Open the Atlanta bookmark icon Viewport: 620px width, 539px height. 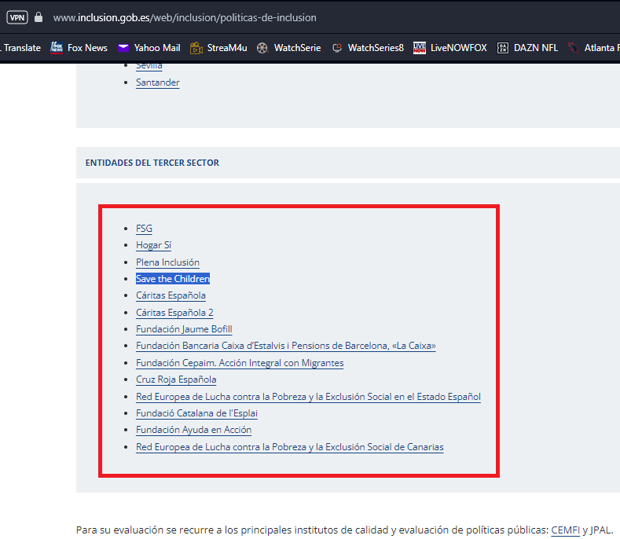(x=574, y=48)
